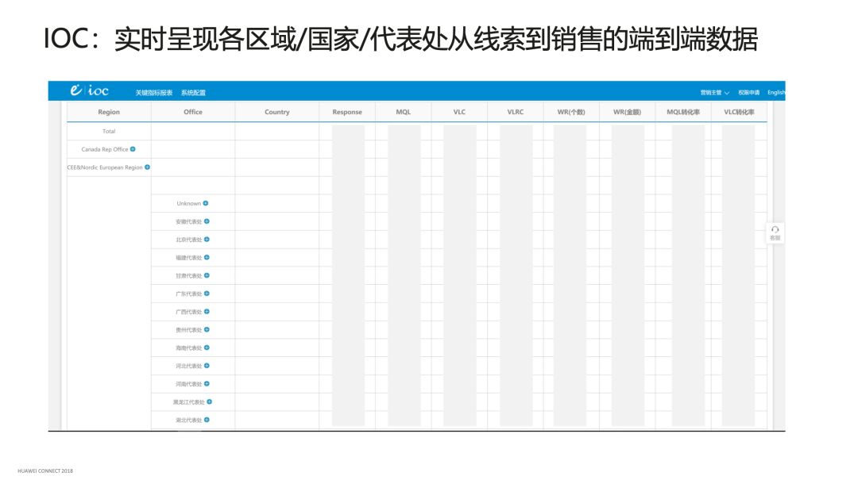Select the CEE&Nordic European Region text
This screenshot has width=858, height=484.
click(x=105, y=167)
